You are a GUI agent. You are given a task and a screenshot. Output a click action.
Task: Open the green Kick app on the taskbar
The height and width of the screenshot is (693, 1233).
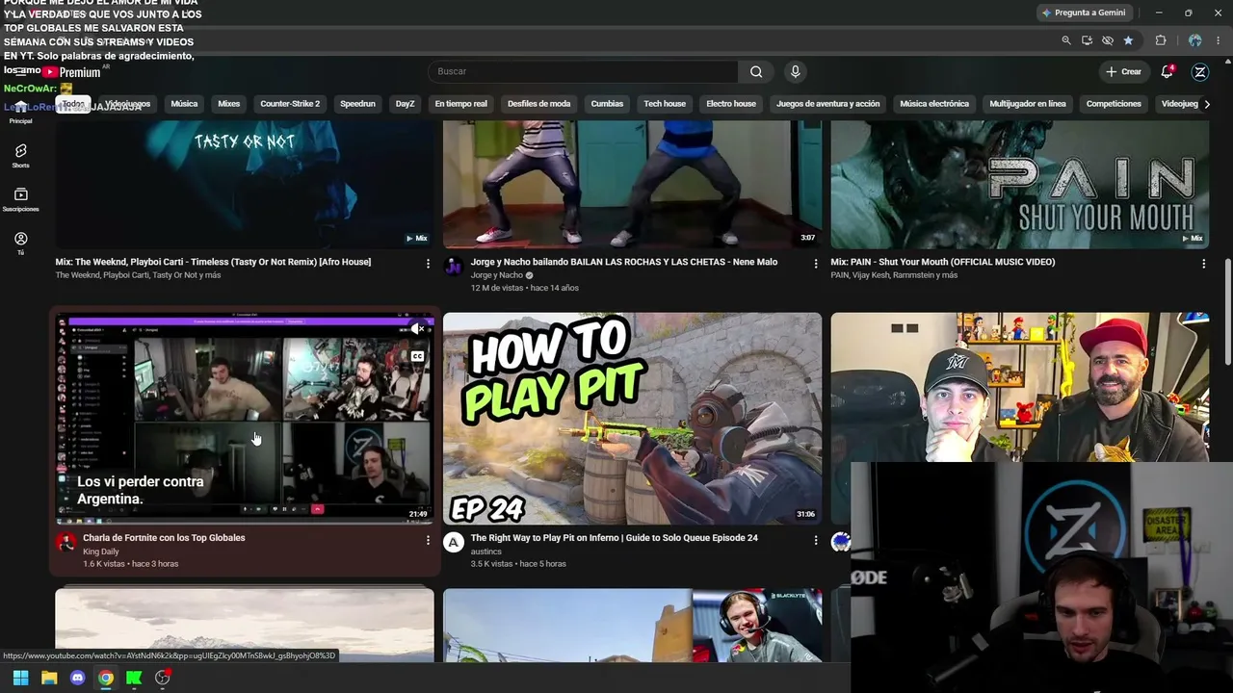(x=134, y=678)
